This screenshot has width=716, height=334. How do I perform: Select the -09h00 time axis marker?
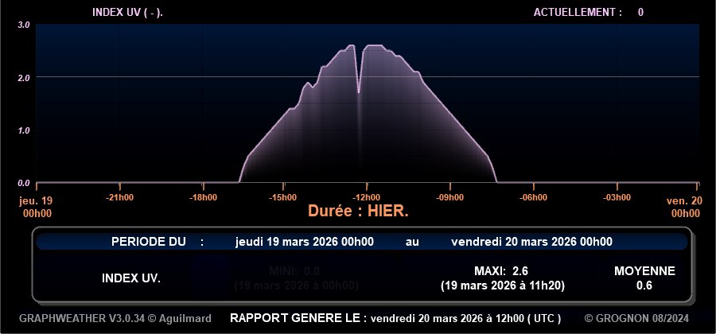(449, 197)
